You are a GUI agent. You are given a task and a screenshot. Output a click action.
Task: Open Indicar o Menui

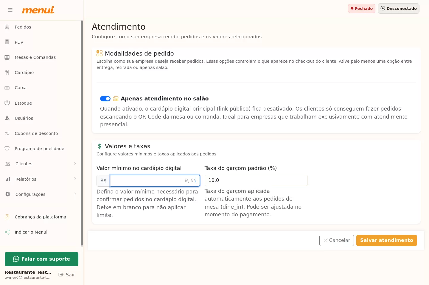(x=41, y=232)
